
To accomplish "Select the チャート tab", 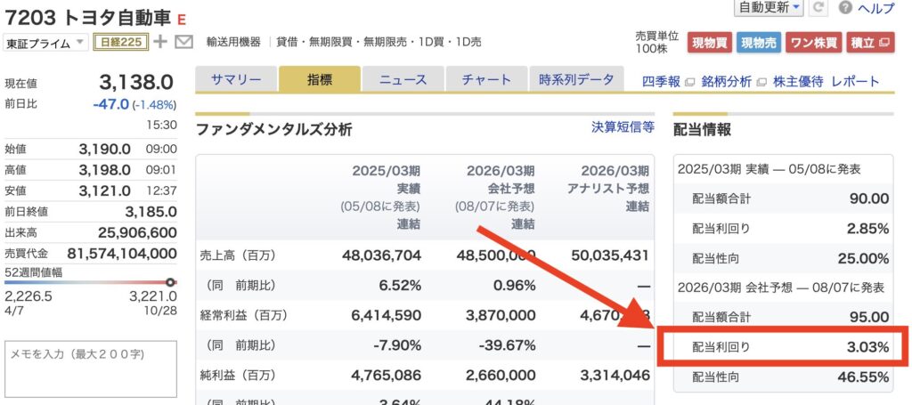I will click(486, 80).
